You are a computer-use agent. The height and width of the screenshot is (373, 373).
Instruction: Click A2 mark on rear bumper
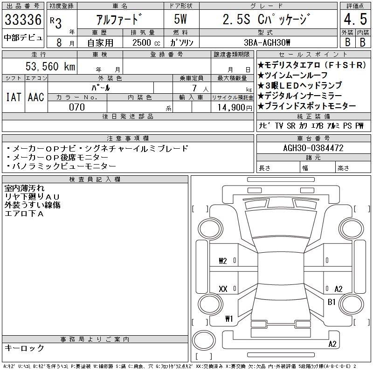(x=332, y=344)
